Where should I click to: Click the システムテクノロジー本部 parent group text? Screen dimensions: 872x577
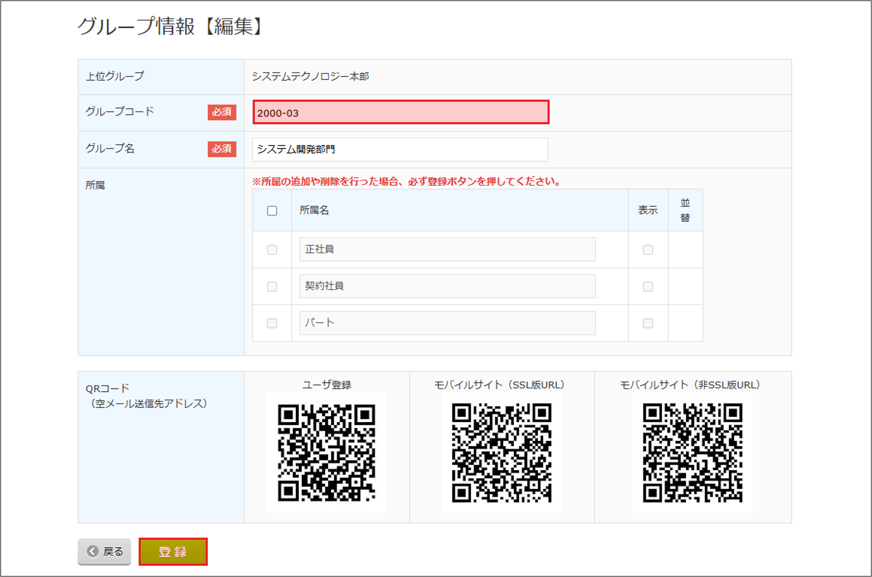(310, 77)
